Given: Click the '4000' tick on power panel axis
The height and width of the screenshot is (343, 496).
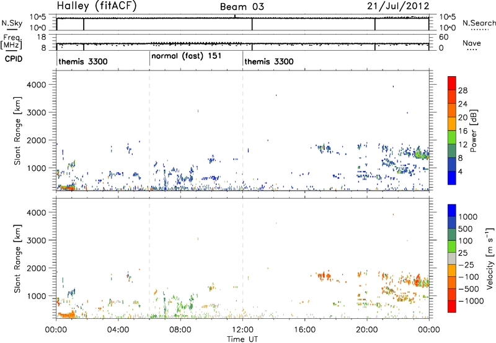Looking at the screenshot, I should [36, 85].
